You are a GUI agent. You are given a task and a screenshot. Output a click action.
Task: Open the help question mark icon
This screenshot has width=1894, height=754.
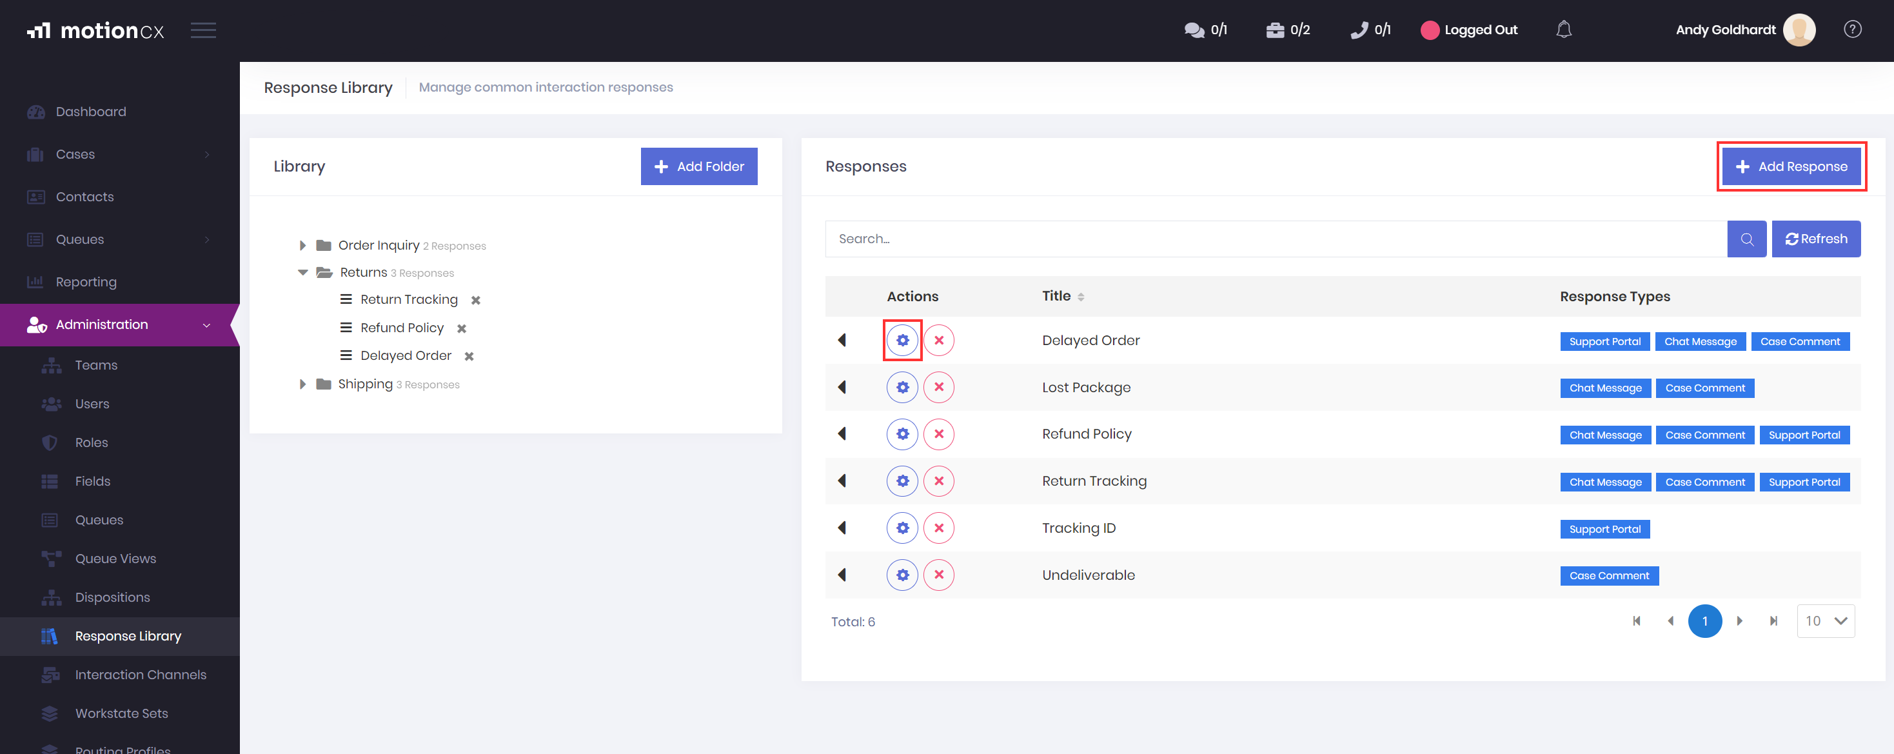(x=1852, y=30)
